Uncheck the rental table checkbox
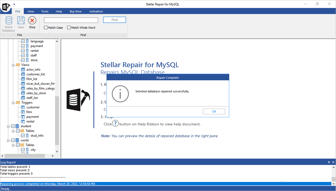 pos(23,51)
